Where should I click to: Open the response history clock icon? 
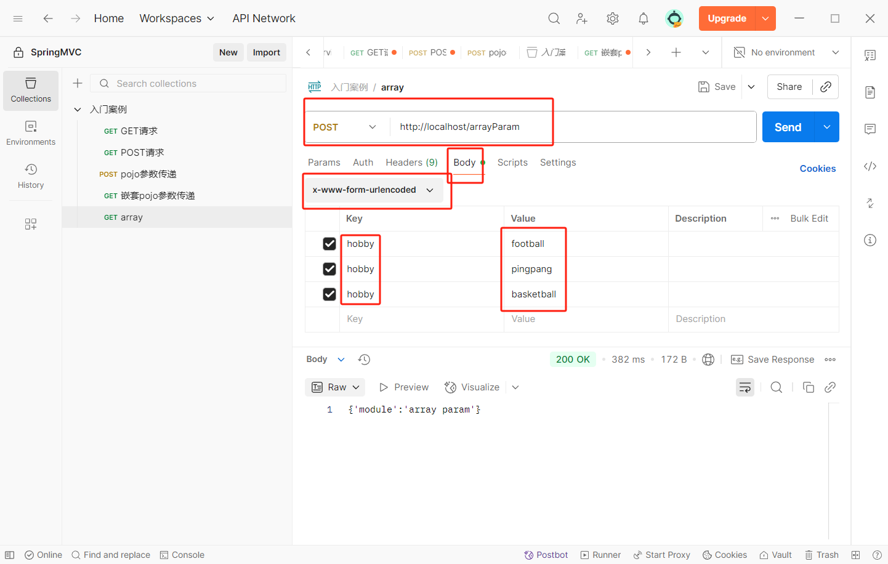click(364, 360)
